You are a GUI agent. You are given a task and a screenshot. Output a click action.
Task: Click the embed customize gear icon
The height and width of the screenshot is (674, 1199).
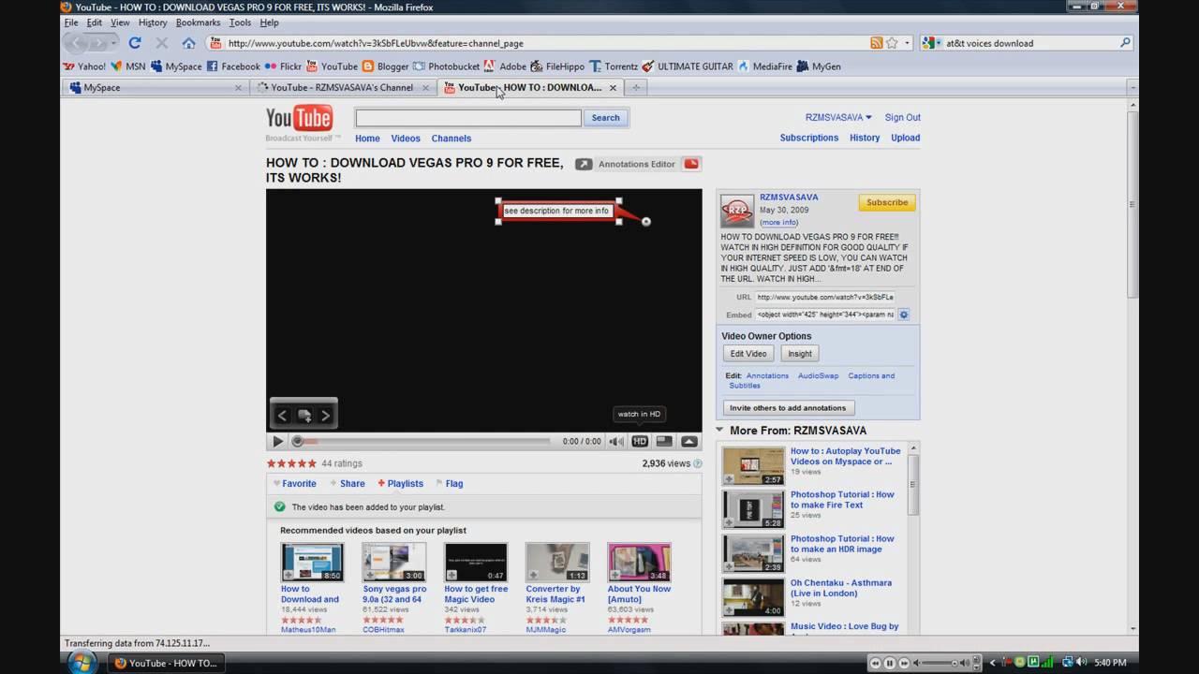tap(904, 315)
